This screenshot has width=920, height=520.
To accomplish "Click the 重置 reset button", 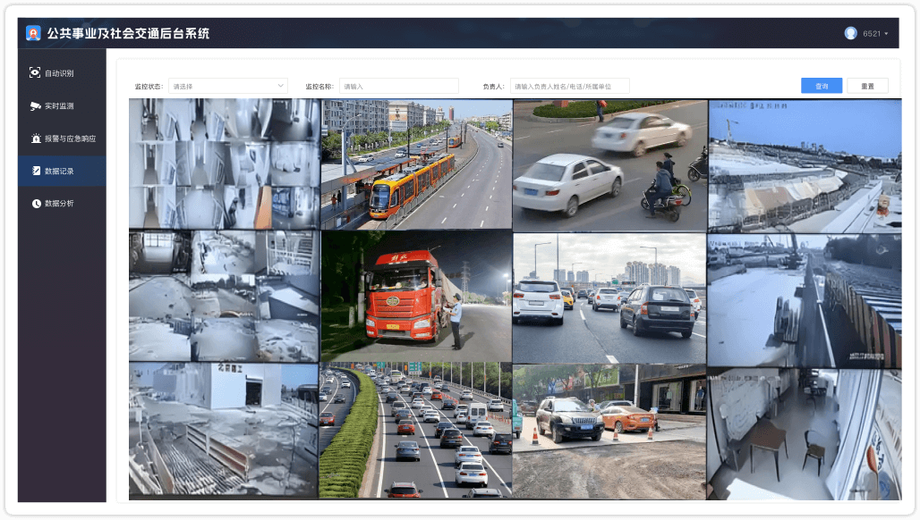I will [x=867, y=86].
